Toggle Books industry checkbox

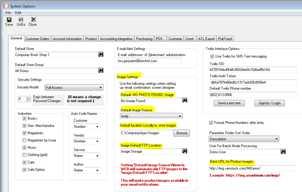[x=24, y=119]
